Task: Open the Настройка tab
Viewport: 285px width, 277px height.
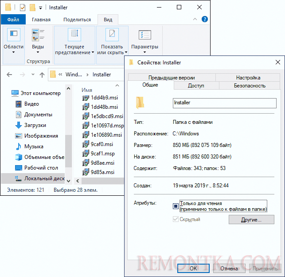Action: tap(248, 78)
